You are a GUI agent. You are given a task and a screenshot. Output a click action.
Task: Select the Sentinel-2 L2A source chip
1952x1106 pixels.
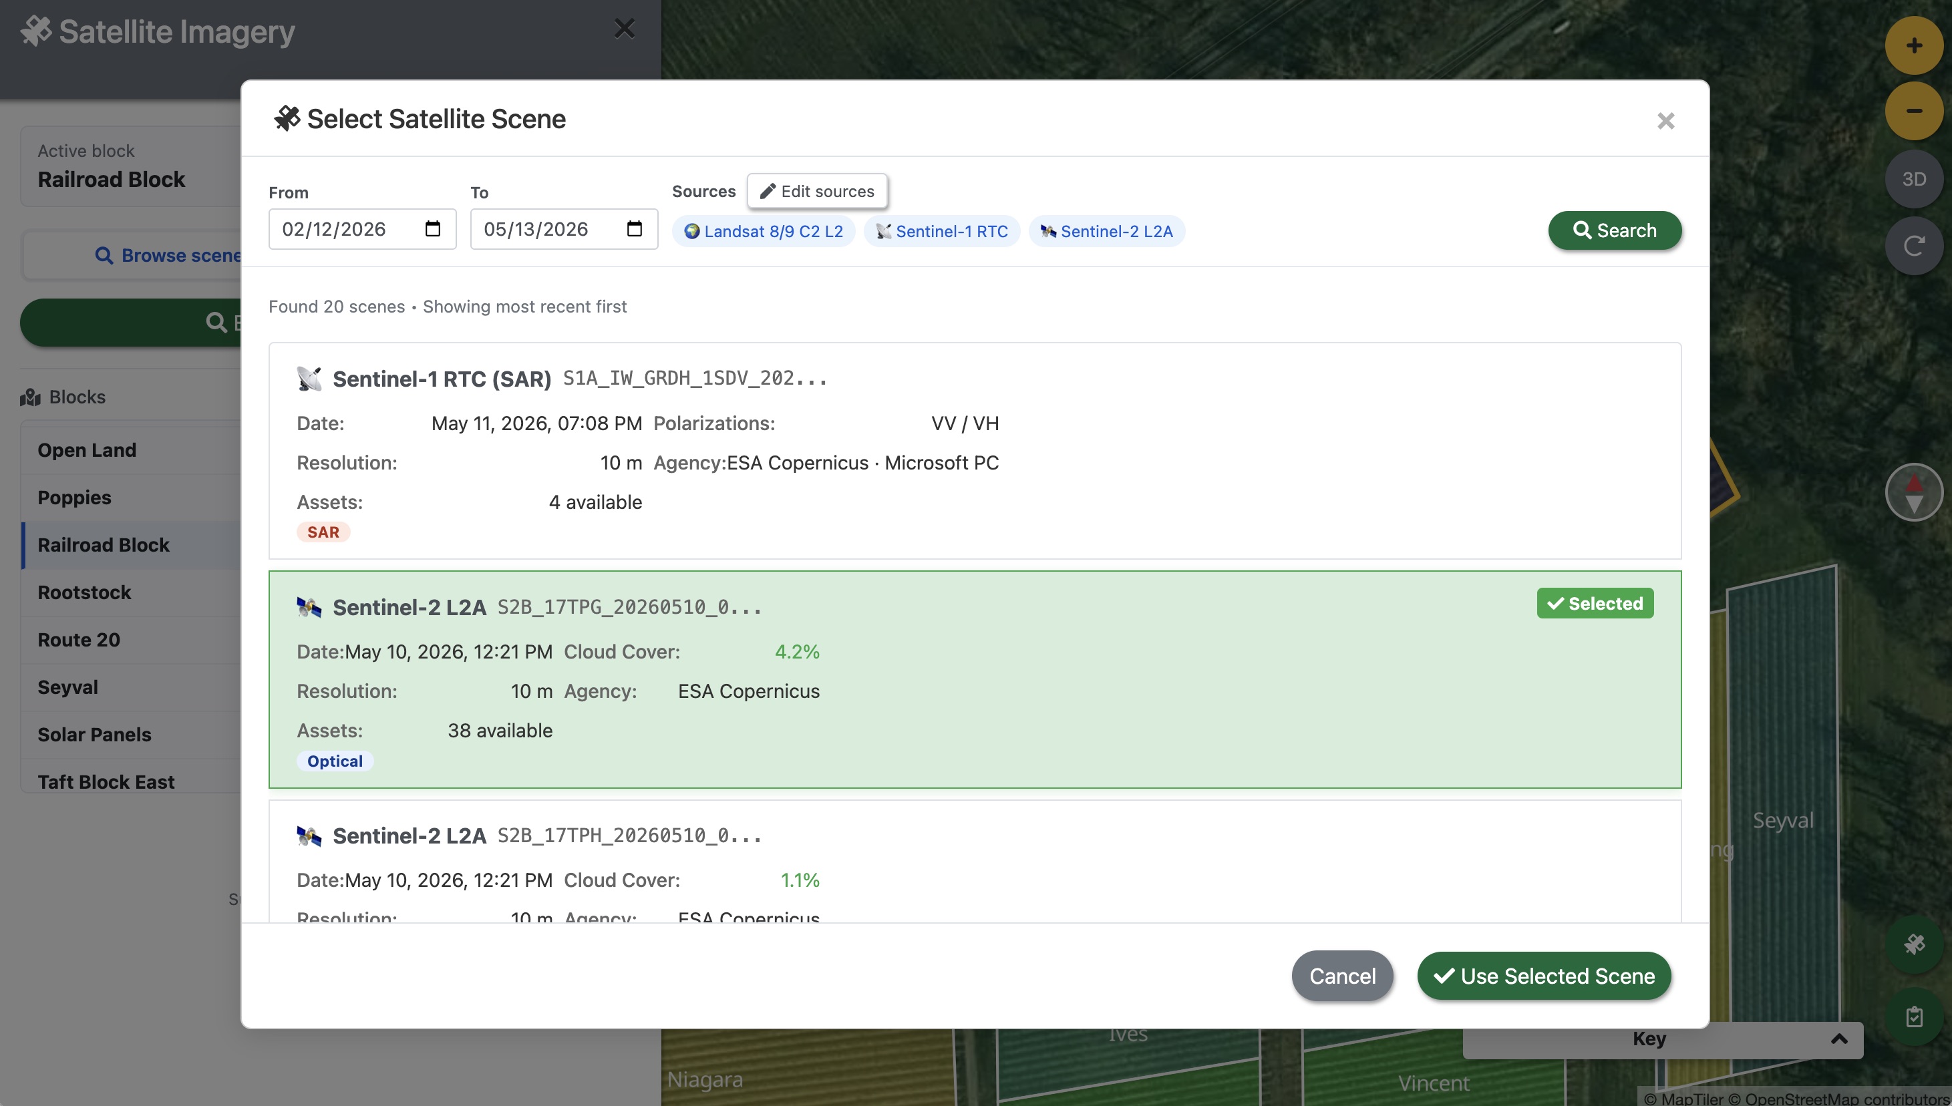pyautogui.click(x=1106, y=231)
